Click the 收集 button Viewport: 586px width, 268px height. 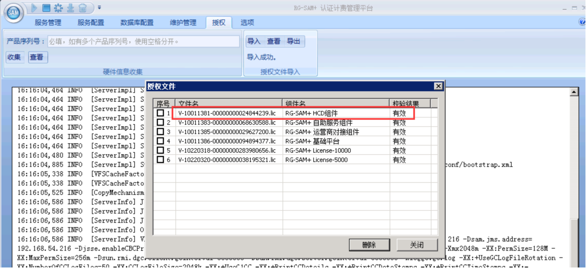15,57
